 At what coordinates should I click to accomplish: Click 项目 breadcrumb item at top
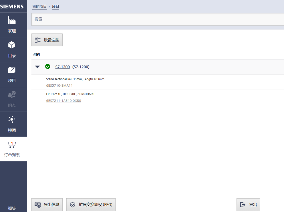(55, 6)
